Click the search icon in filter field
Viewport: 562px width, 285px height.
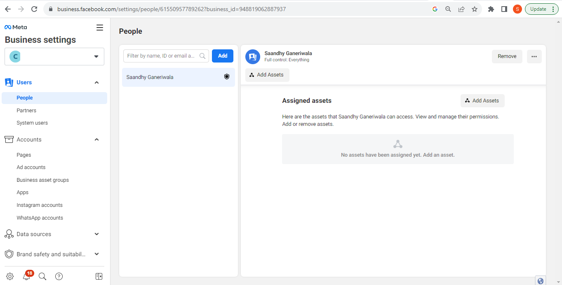click(202, 56)
